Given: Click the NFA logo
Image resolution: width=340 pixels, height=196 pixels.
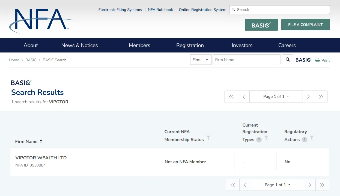Looking at the screenshot, I should click(41, 21).
